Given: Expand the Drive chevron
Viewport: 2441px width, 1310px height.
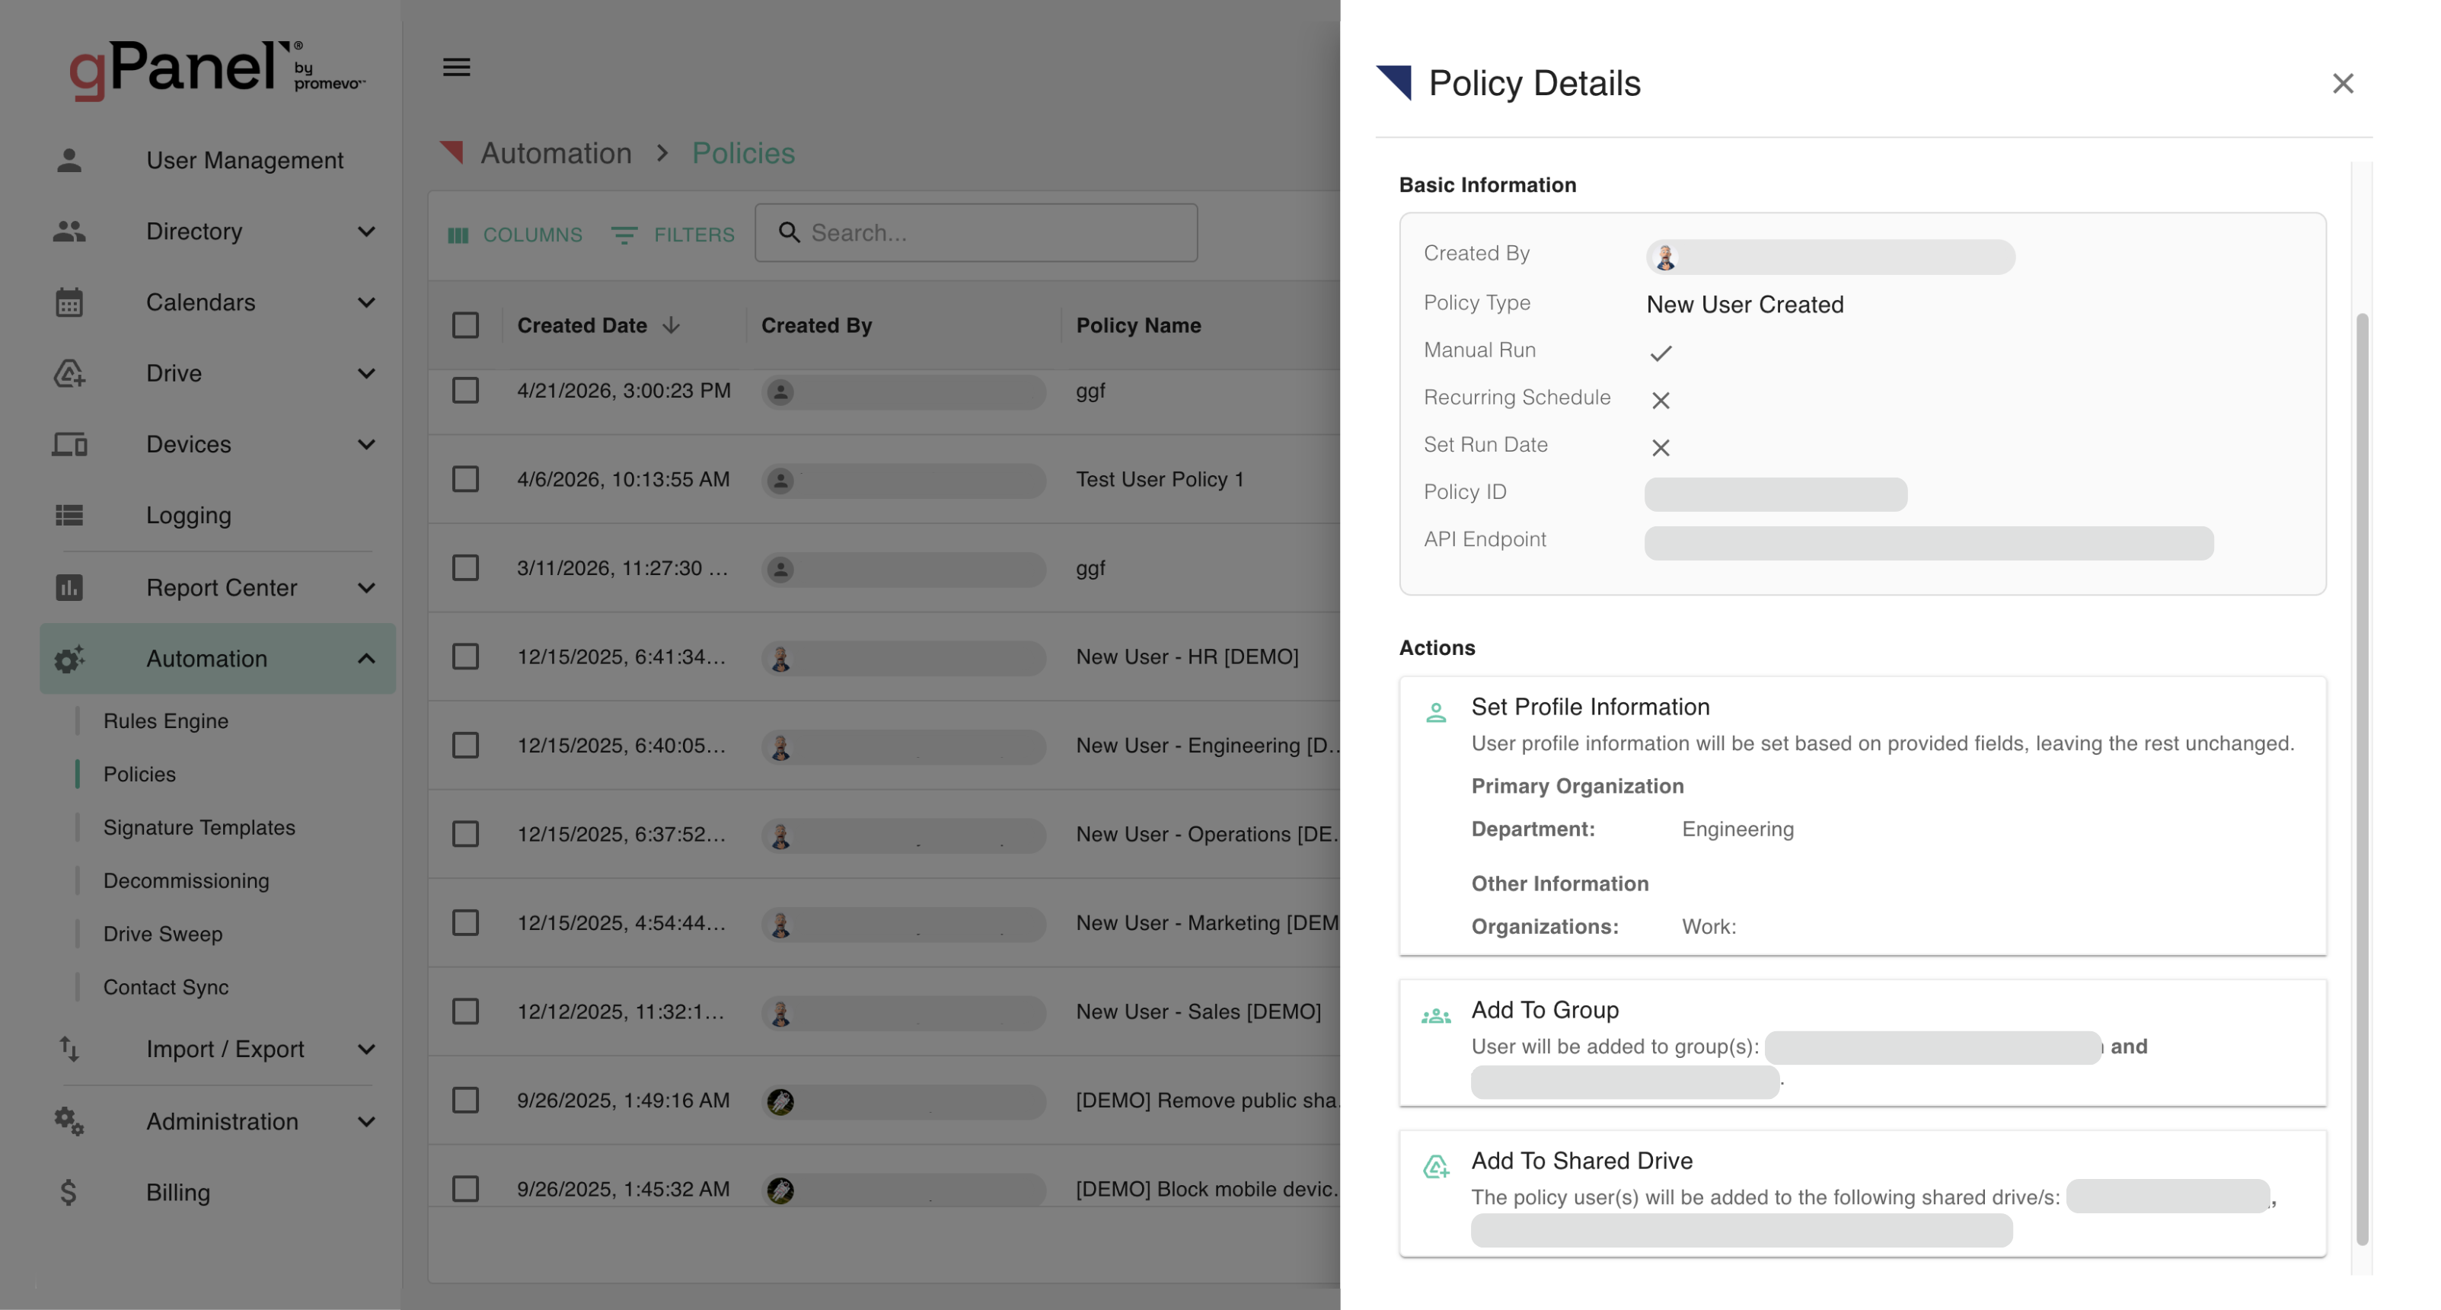Looking at the screenshot, I should [x=365, y=373].
